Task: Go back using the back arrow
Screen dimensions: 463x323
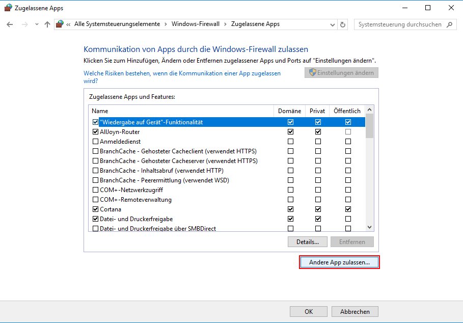Action: click(10, 24)
